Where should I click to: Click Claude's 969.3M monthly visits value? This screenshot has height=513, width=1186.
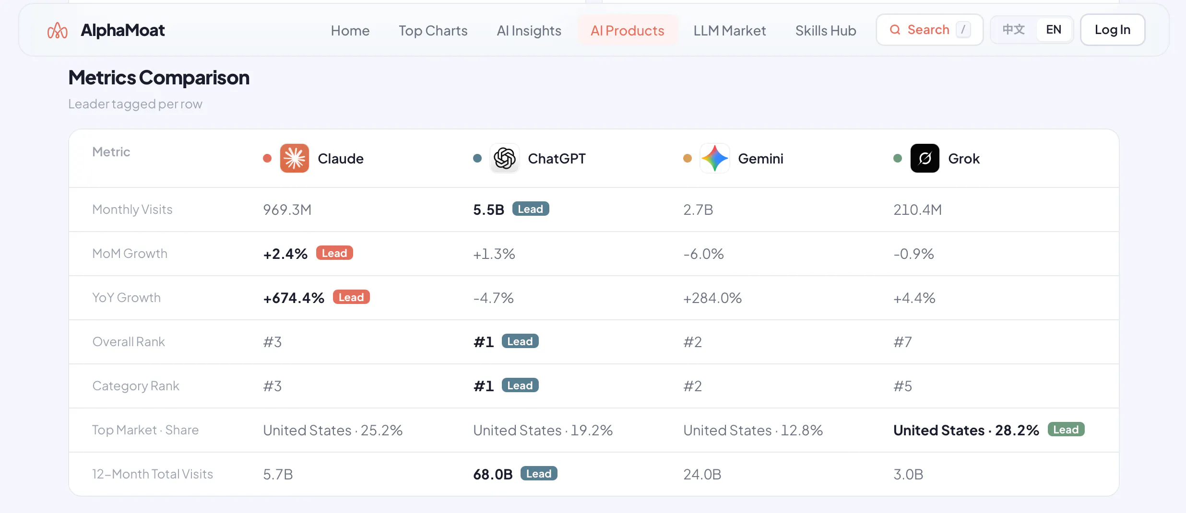point(287,210)
